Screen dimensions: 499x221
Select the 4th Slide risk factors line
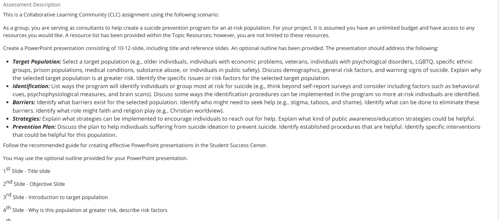(x=85, y=209)
